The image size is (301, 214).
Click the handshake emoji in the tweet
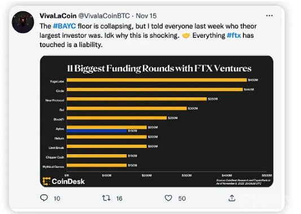(x=186, y=36)
